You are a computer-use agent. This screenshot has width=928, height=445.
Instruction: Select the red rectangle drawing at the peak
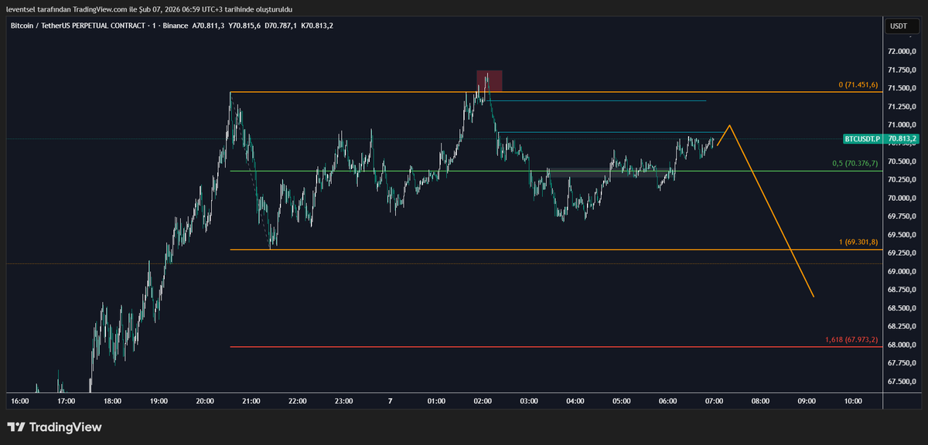[490, 80]
